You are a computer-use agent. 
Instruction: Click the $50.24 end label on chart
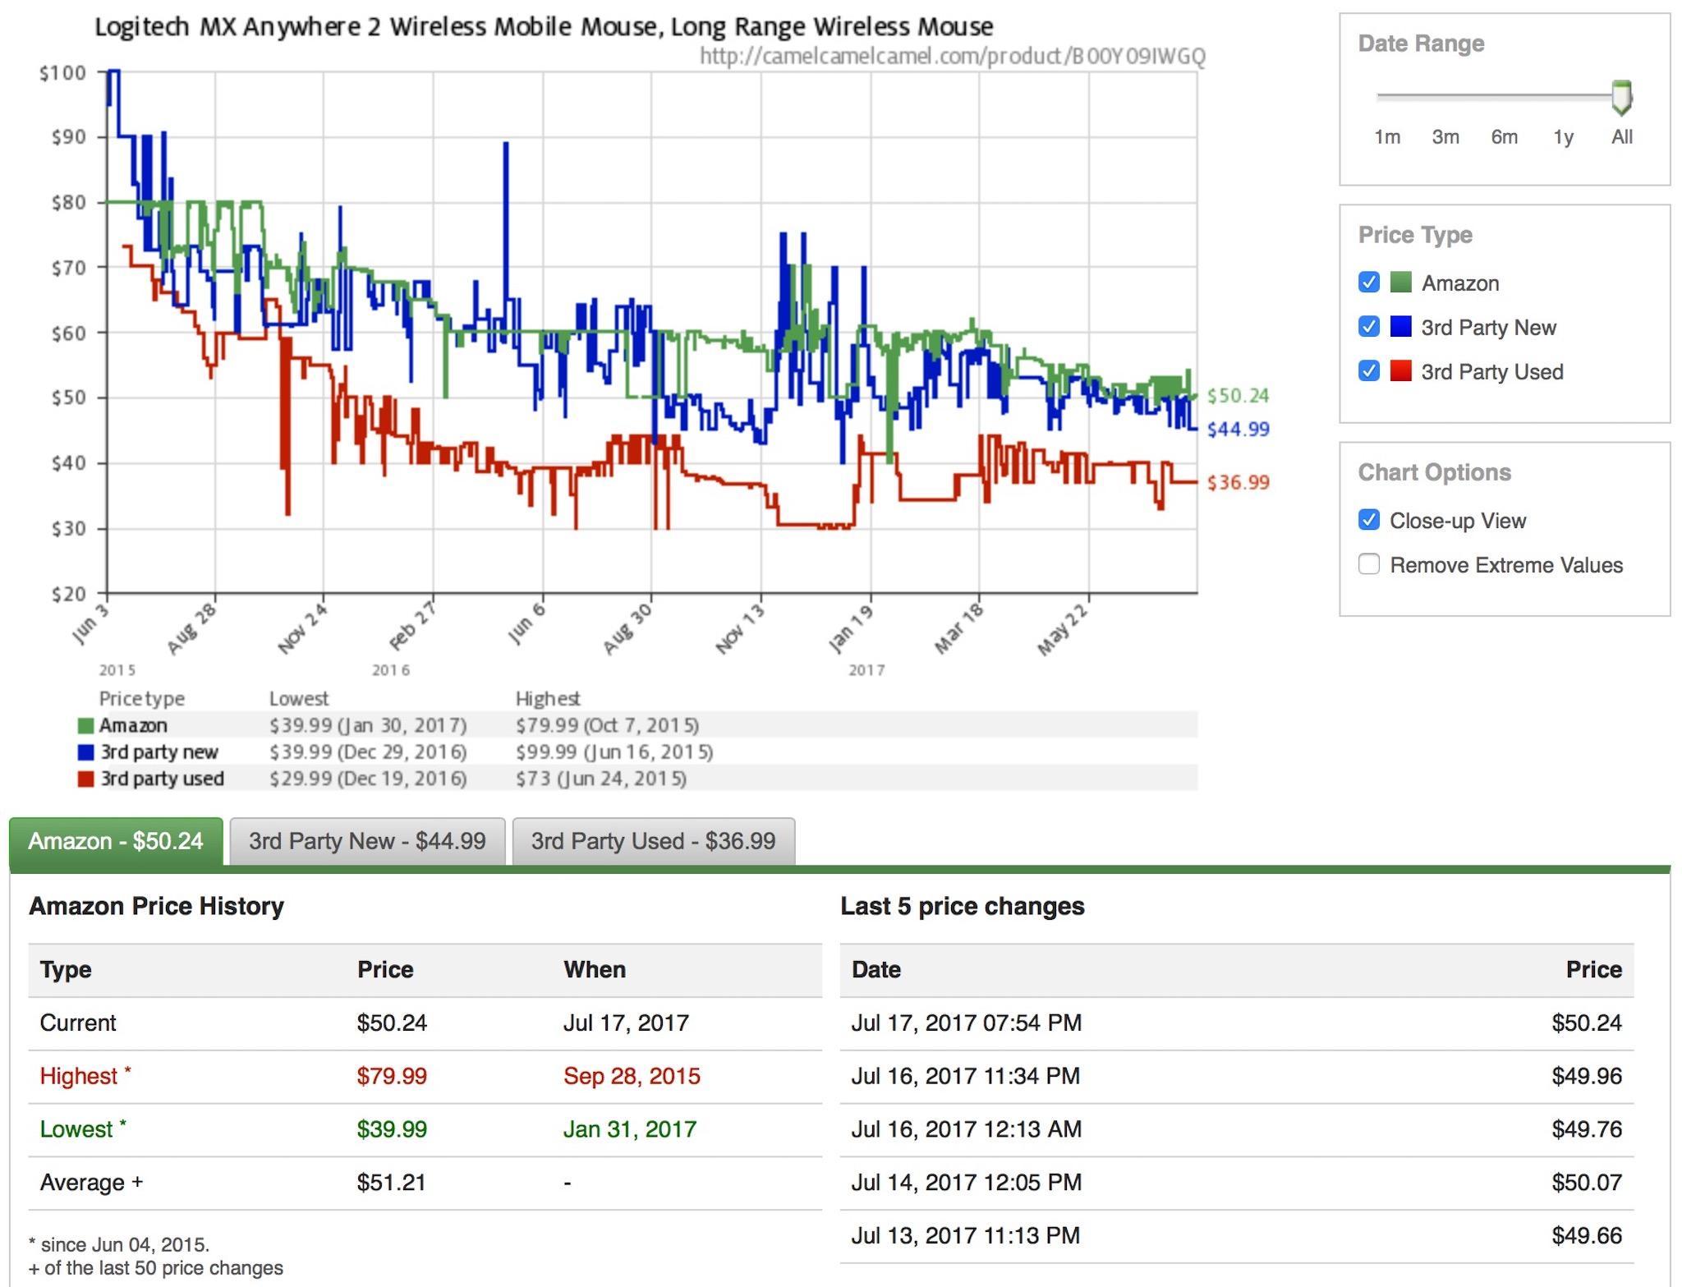point(1238,396)
